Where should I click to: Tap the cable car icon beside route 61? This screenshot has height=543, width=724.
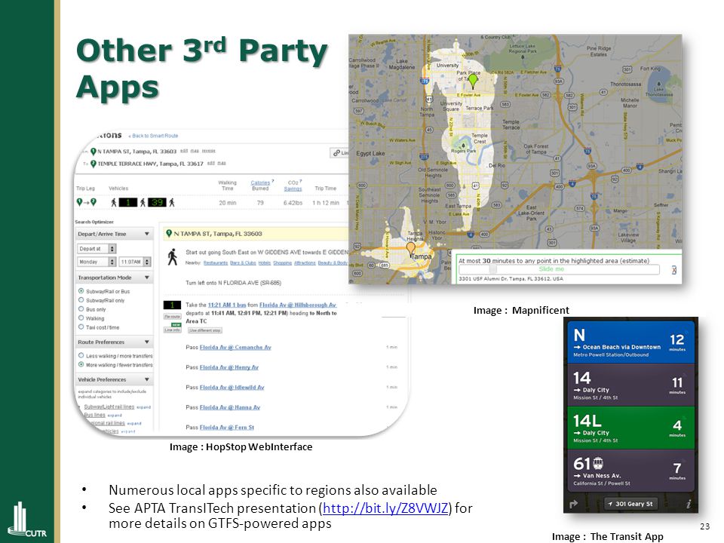tap(598, 462)
